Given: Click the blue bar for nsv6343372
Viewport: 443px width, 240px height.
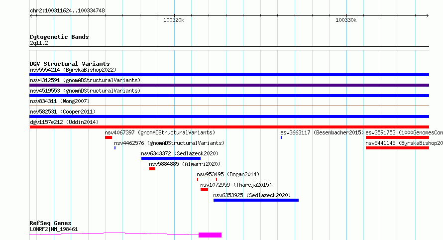Looking at the screenshot, I should 171,158.
